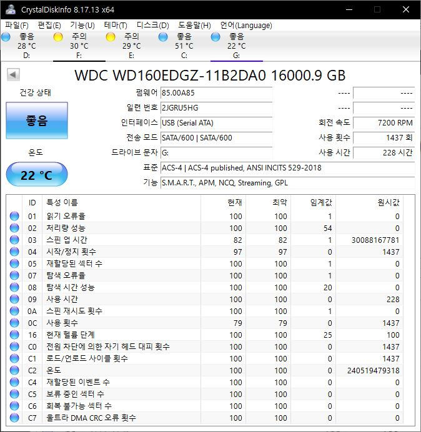The image size is (421, 432).
Task: Select the C: disk status icon
Action: 163,37
